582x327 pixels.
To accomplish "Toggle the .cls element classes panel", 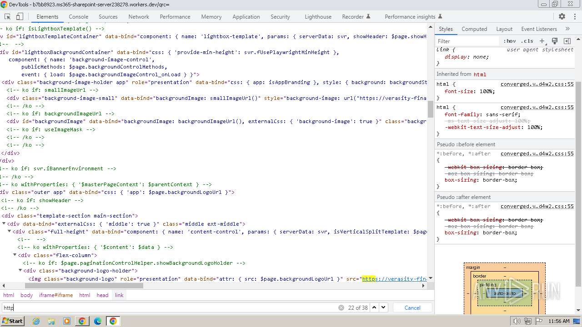I will 527,41.
